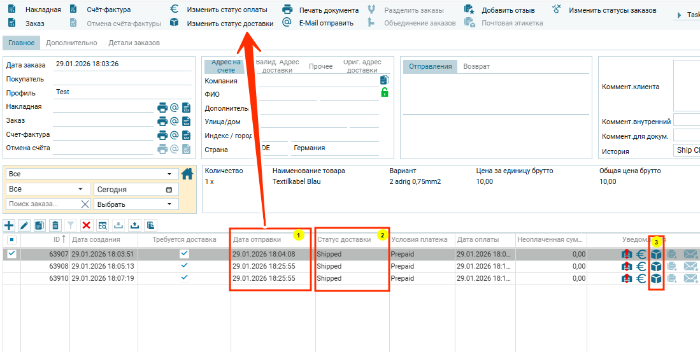Image resolution: width=700 pixels, height=352 pixels.
Task: Open the 'Возврат' tab
Action: tap(476, 66)
